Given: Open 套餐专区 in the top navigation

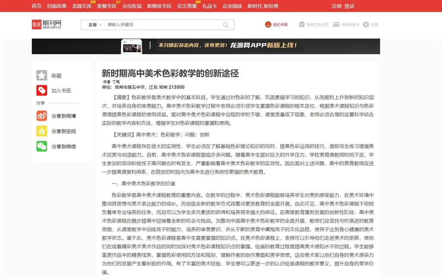Looking at the screenshot, I should [107, 6].
